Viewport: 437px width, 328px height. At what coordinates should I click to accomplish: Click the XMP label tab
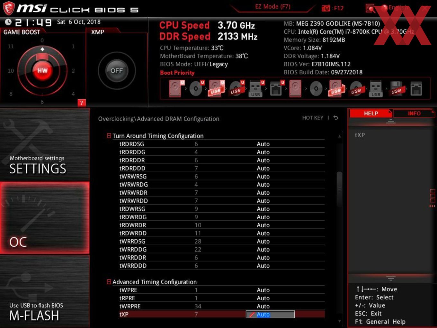[98, 32]
